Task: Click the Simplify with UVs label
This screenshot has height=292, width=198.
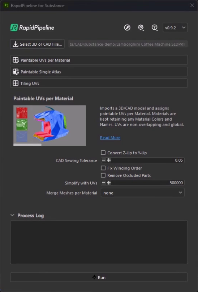Action: click(x=81, y=183)
